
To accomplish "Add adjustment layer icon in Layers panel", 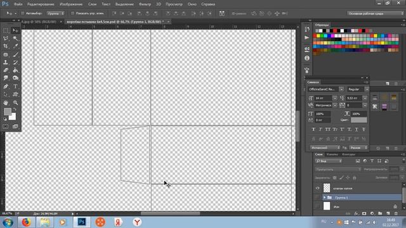I will (x=372, y=213).
